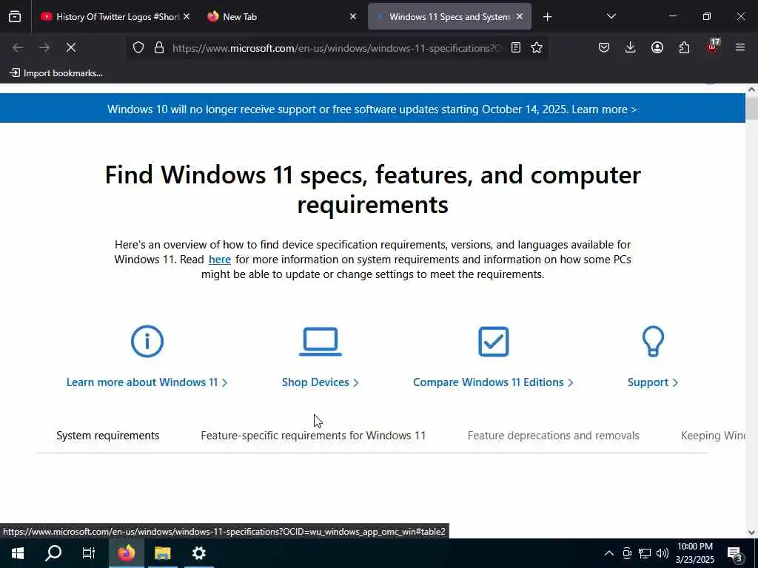Click the lightbulb Support icon
Viewport: 758px width, 568px height.
coord(653,342)
